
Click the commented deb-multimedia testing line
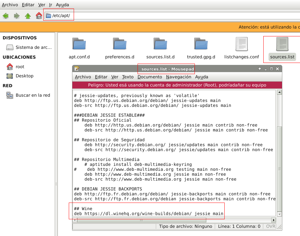click(x=153, y=169)
